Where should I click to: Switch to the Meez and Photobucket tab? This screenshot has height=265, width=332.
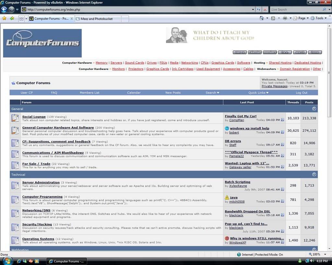click(98, 19)
